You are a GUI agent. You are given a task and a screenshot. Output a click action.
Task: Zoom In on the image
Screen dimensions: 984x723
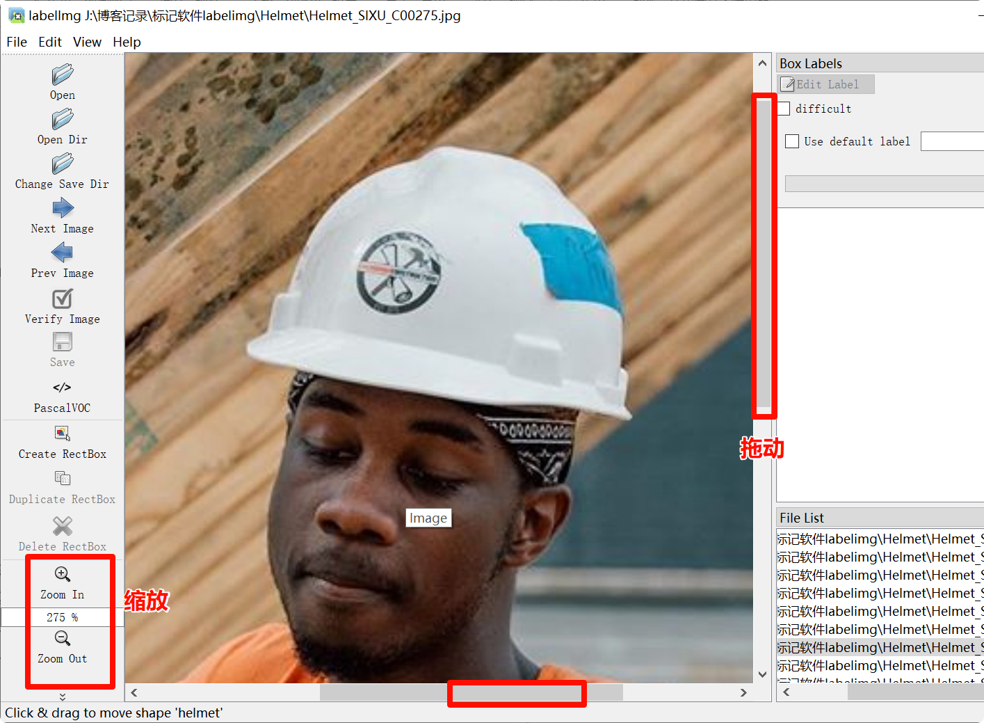tap(62, 583)
